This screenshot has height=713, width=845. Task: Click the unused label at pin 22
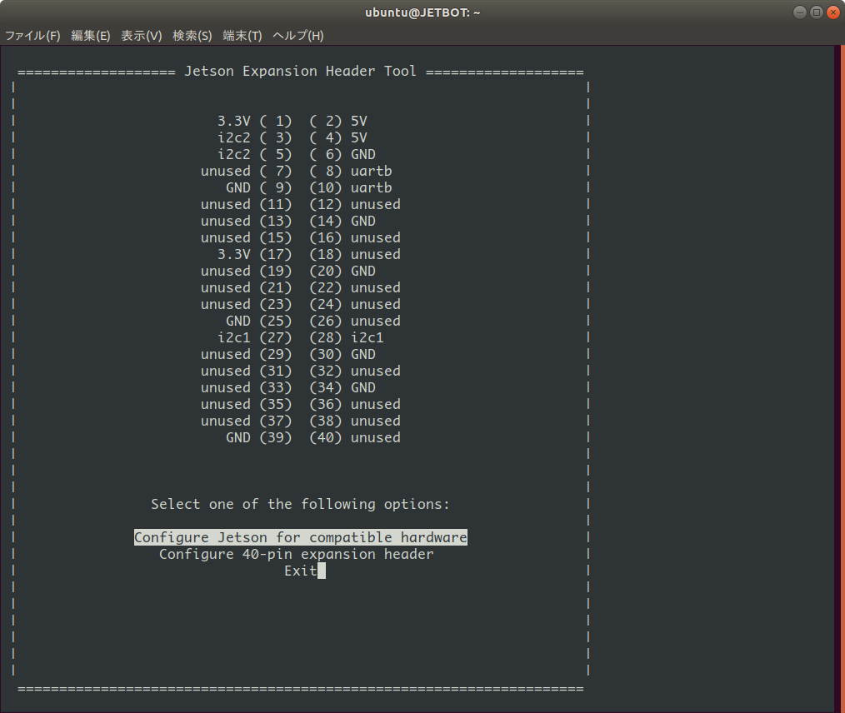click(x=376, y=288)
